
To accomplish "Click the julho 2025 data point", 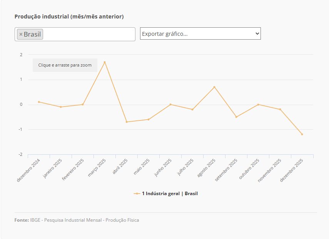I will pyautogui.click(x=192, y=109).
